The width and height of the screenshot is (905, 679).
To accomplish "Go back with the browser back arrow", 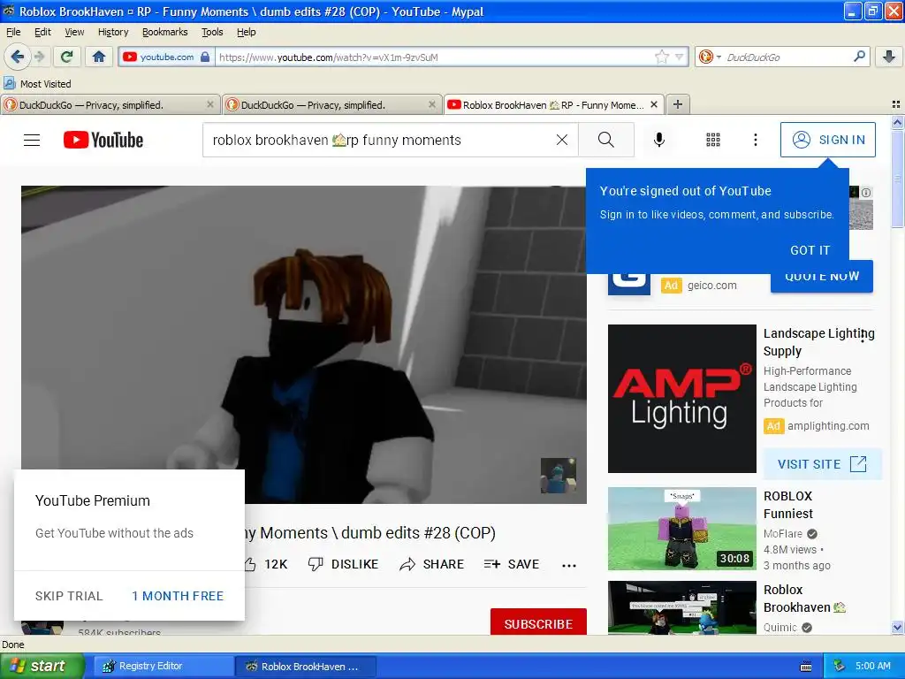I will [18, 57].
